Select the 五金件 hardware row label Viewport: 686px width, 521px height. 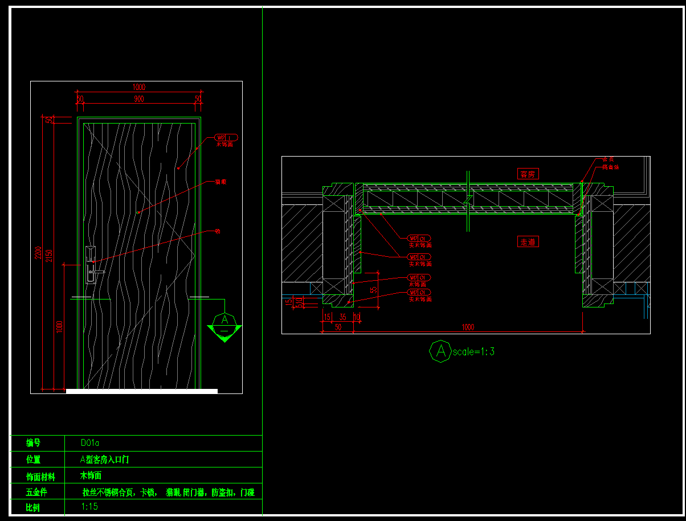37,492
